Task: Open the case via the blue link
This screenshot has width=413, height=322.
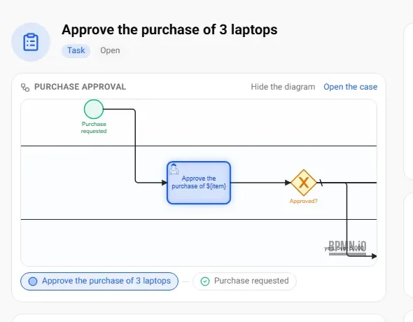Action: [x=350, y=87]
